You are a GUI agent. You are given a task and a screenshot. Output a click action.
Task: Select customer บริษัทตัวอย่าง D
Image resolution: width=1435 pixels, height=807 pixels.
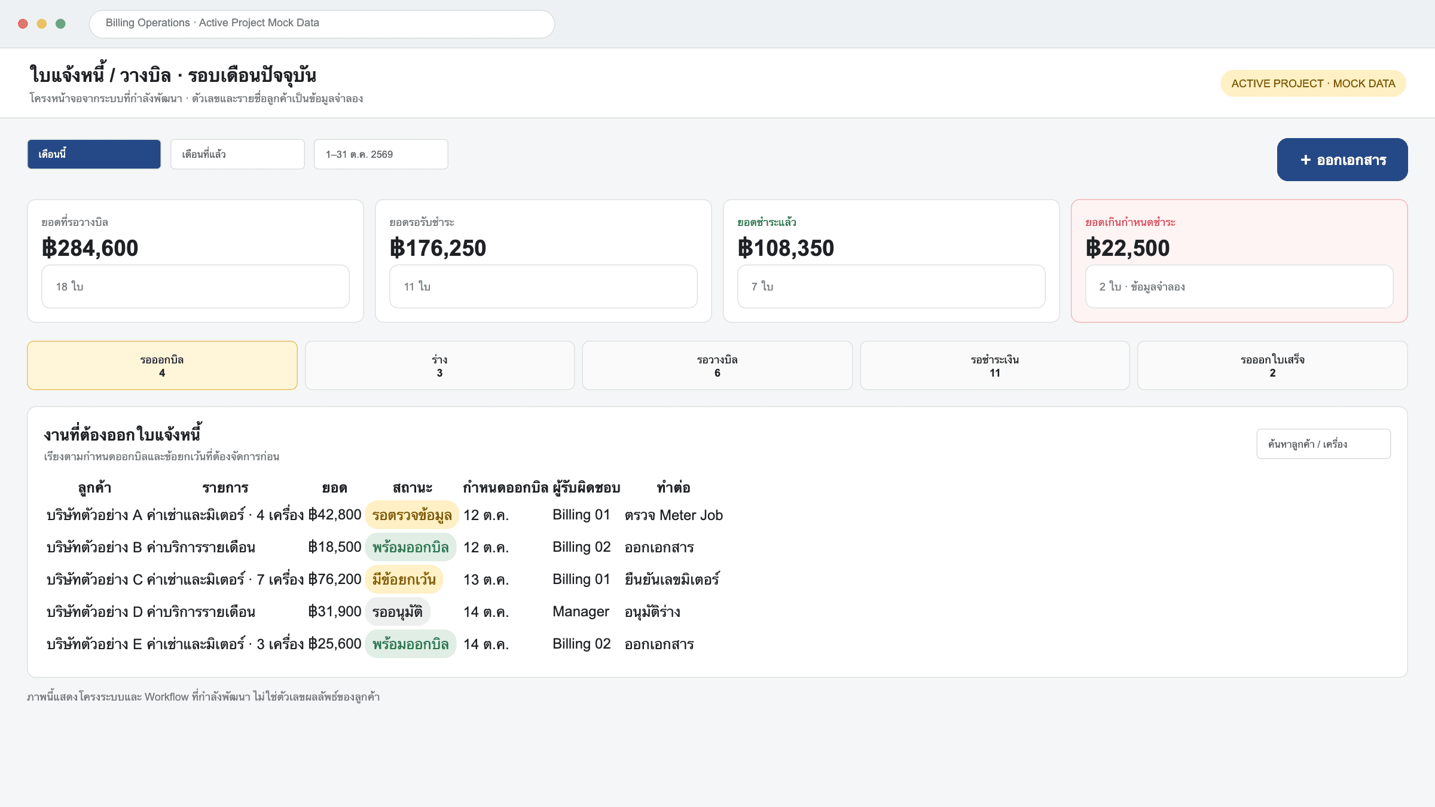(94, 612)
